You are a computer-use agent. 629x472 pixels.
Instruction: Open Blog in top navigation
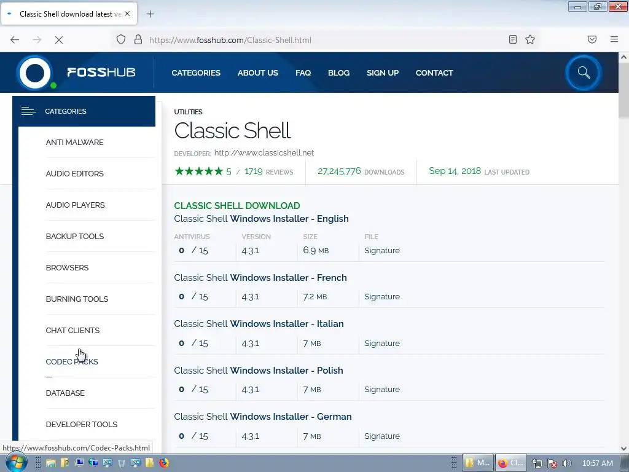(338, 73)
